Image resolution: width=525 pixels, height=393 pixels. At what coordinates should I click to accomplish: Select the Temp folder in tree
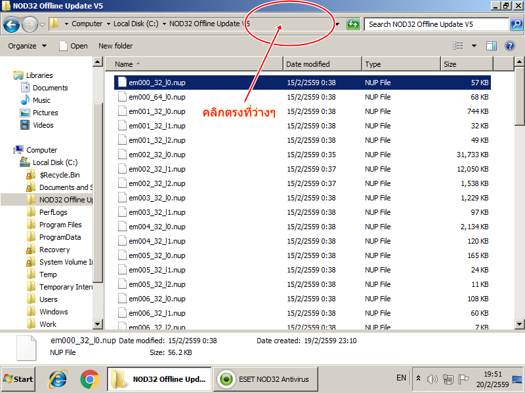point(48,274)
